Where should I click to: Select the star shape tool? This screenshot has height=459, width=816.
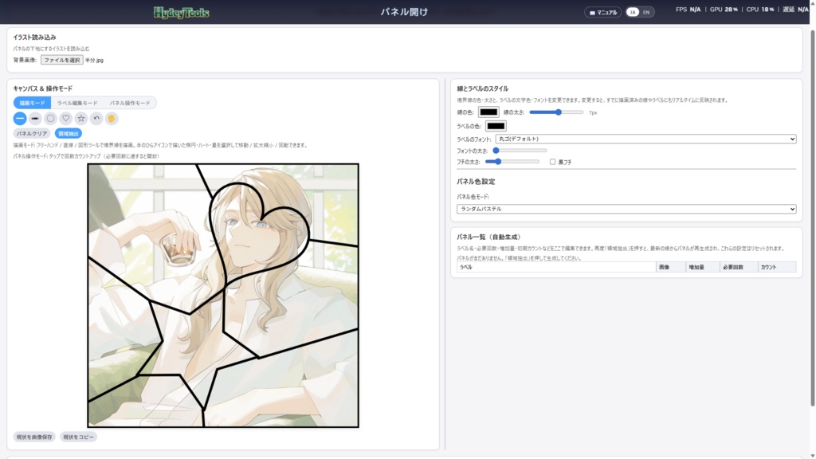tap(81, 119)
